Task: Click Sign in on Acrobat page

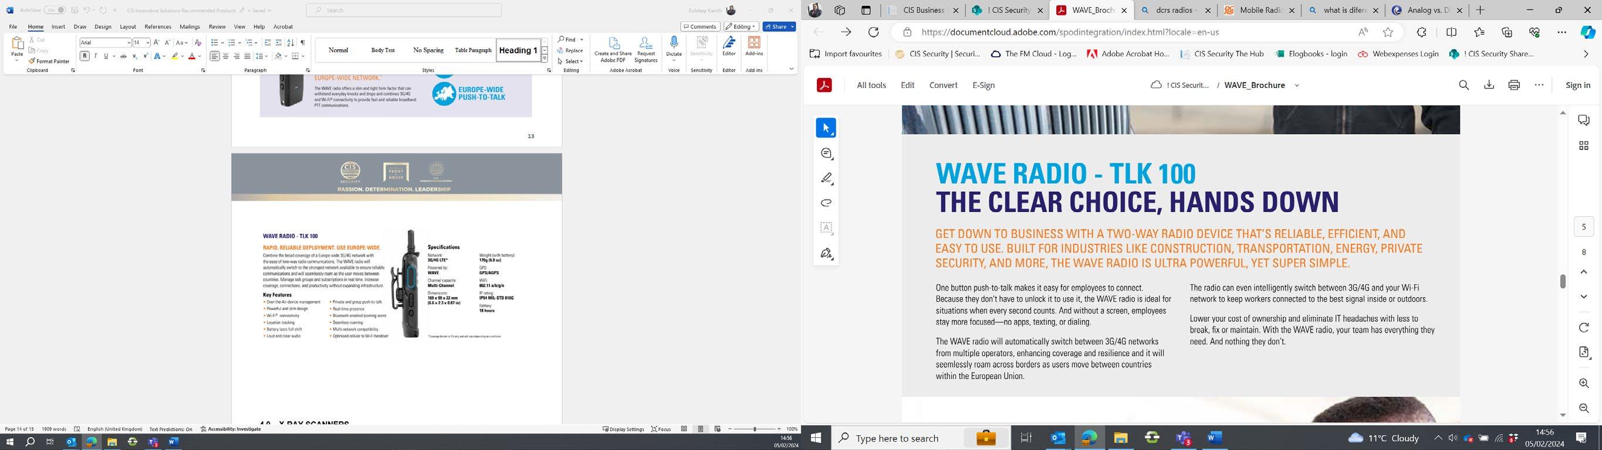Action: [1577, 85]
